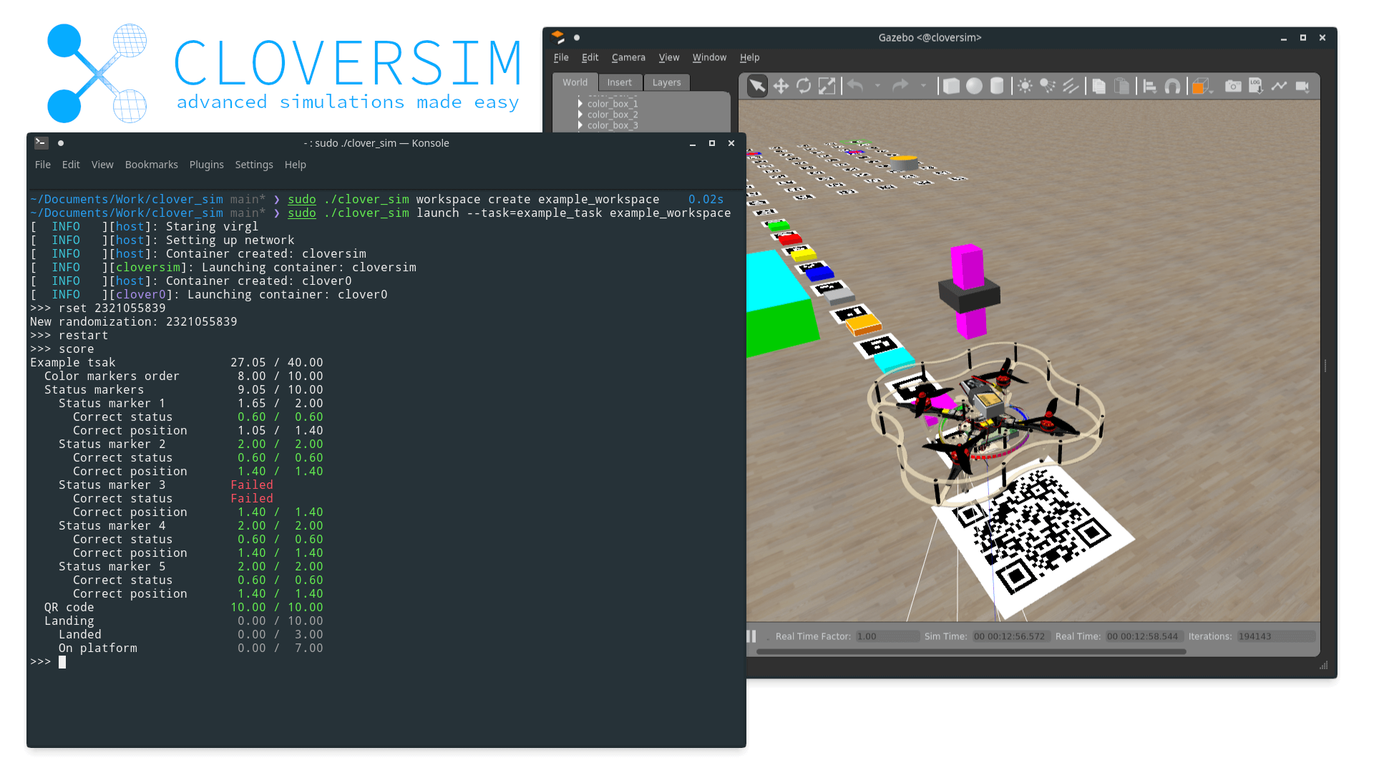Select the scale tool
The width and height of the screenshot is (1374, 773).
coord(827,86)
